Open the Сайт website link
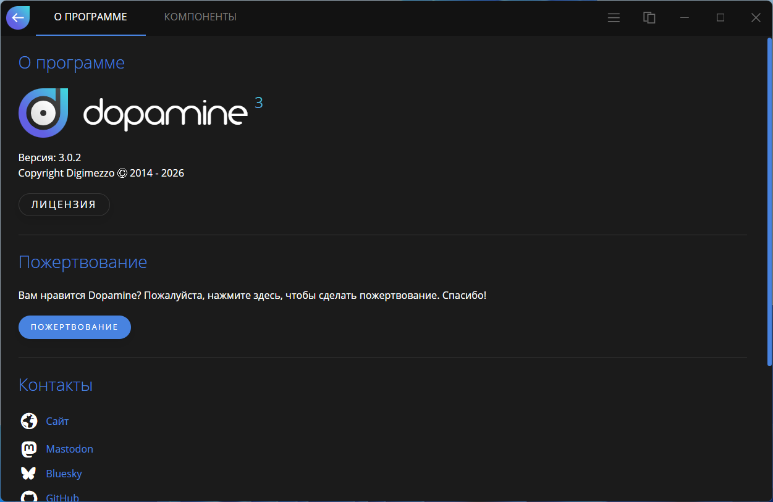The height and width of the screenshot is (502, 773). [57, 421]
